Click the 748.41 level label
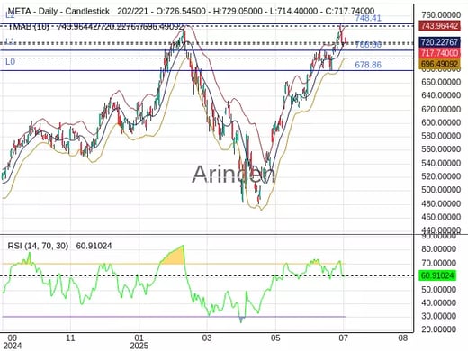Screen dimensions: 468x351 (368, 18)
